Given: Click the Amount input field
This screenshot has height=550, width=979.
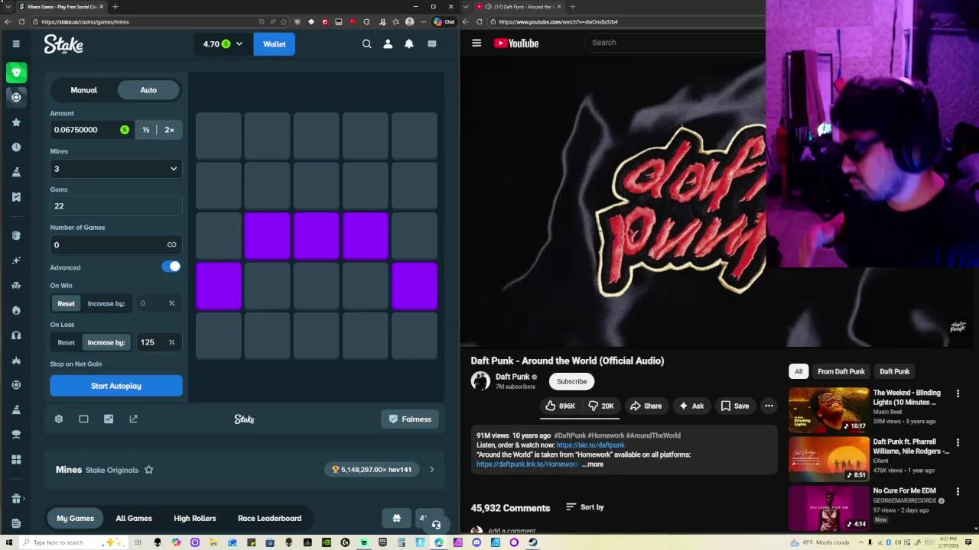Looking at the screenshot, I should point(90,130).
